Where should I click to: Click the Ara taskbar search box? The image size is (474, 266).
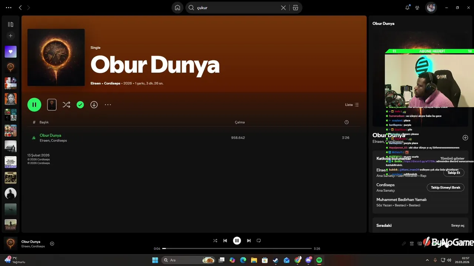[189, 260]
